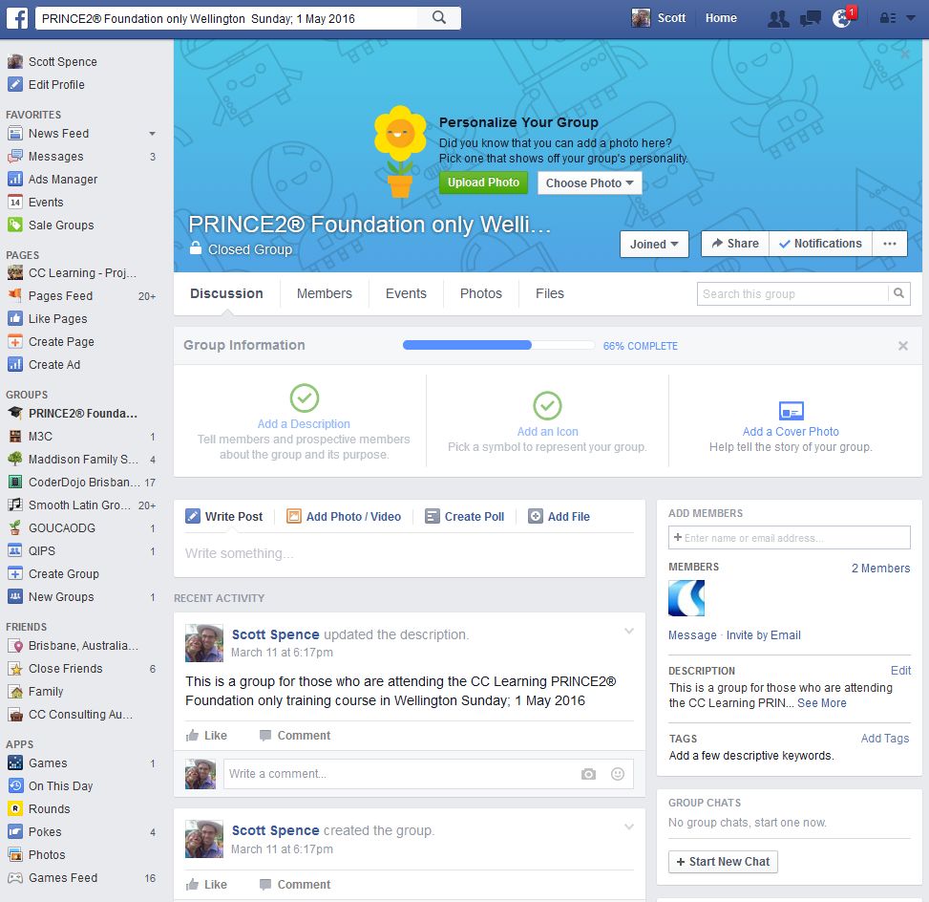
Task: Expand options chevron on description post
Action: click(x=628, y=631)
